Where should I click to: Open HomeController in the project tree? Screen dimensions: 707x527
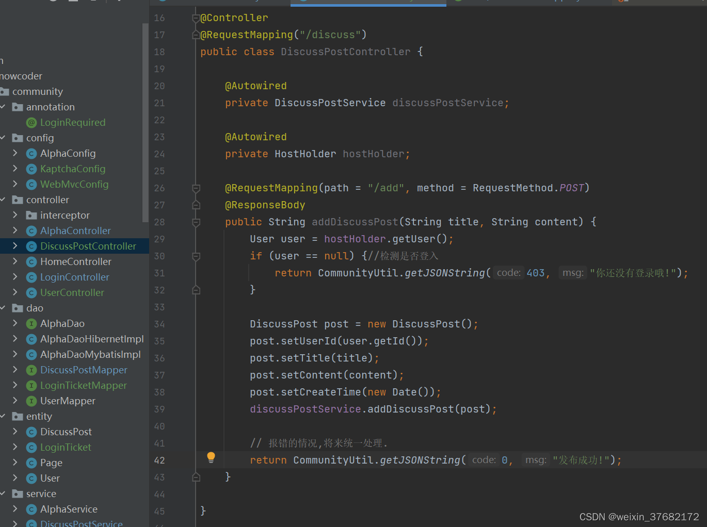(x=76, y=261)
